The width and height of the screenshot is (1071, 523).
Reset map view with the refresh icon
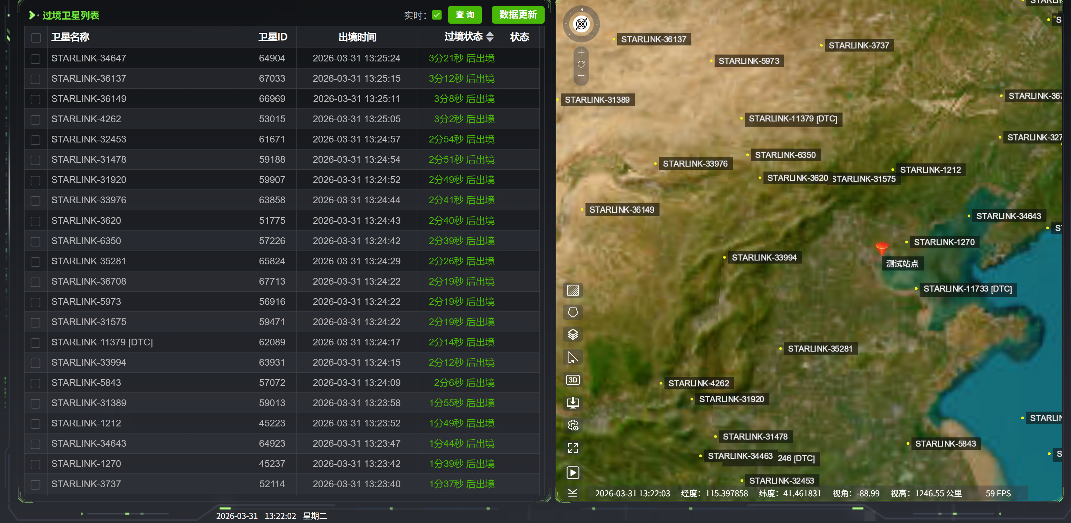tap(581, 64)
